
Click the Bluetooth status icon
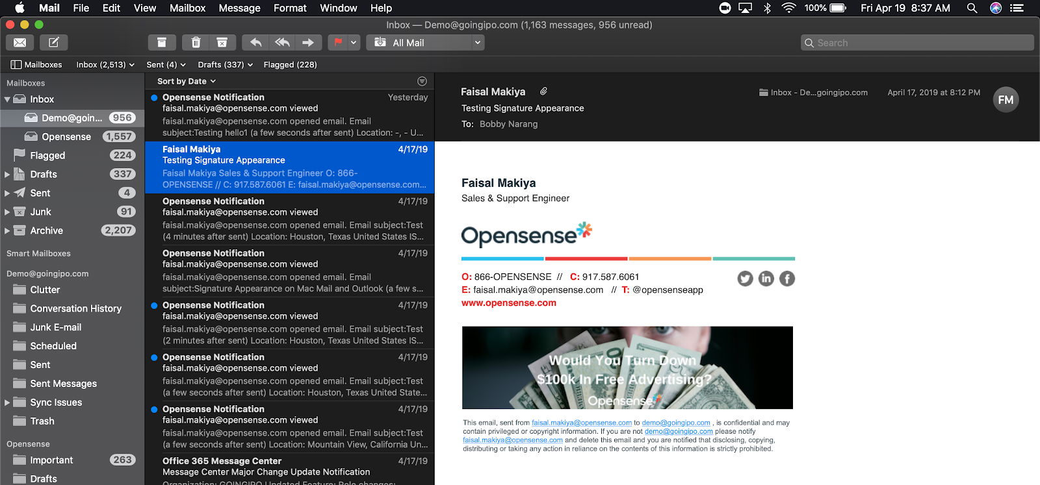767,8
